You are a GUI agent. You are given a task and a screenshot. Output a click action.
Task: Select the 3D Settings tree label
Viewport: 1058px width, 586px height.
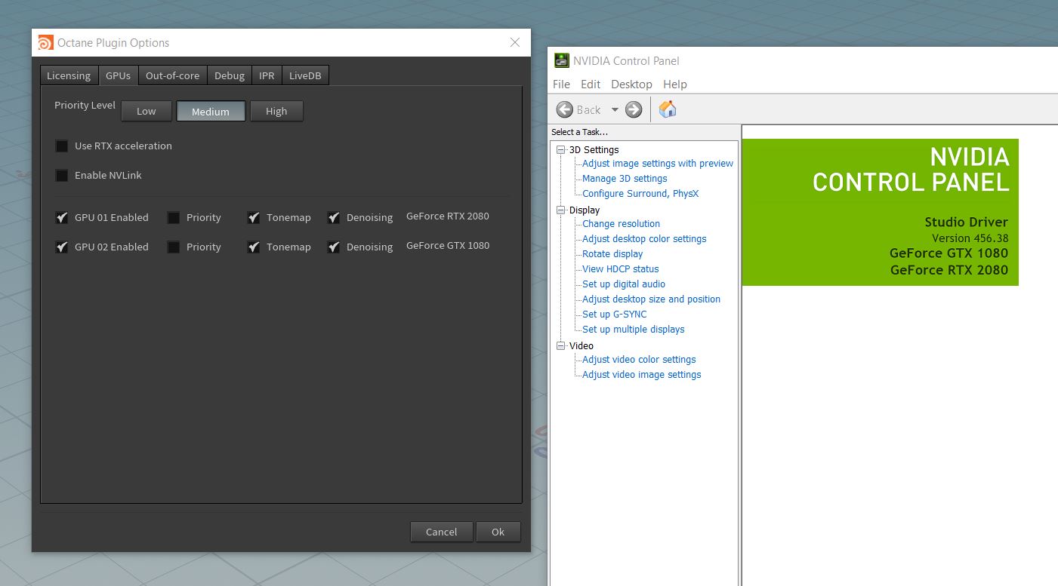pyautogui.click(x=594, y=150)
